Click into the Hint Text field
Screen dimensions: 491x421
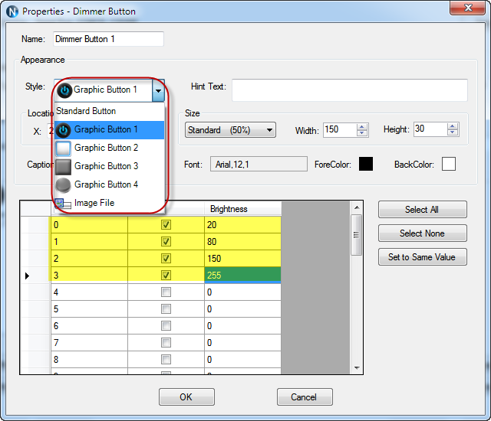pyautogui.click(x=350, y=90)
